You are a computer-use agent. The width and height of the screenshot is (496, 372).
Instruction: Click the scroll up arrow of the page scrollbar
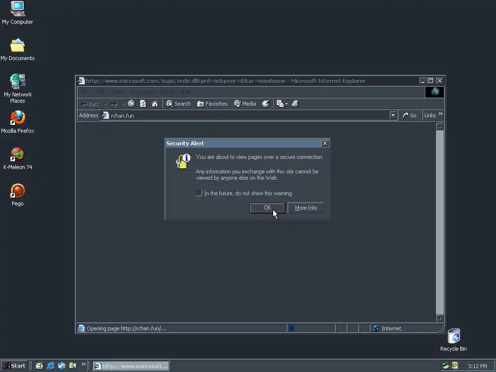pos(440,126)
